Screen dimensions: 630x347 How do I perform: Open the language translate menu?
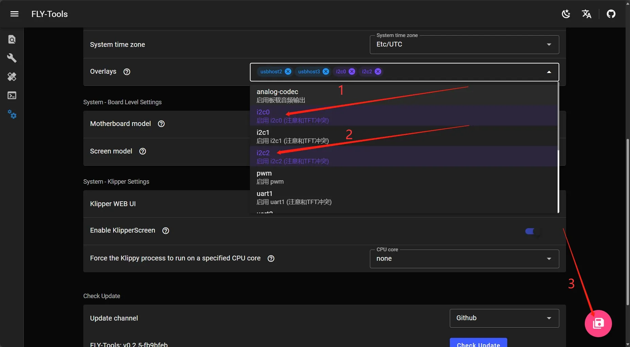[x=586, y=14]
